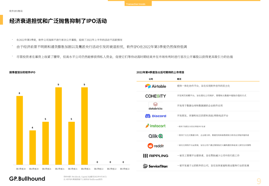Image resolution: width=269 pixels, height=186 pixels.
Task: Click ServiceTitan's description 一家开发基于云的软件
Action: coord(213,166)
